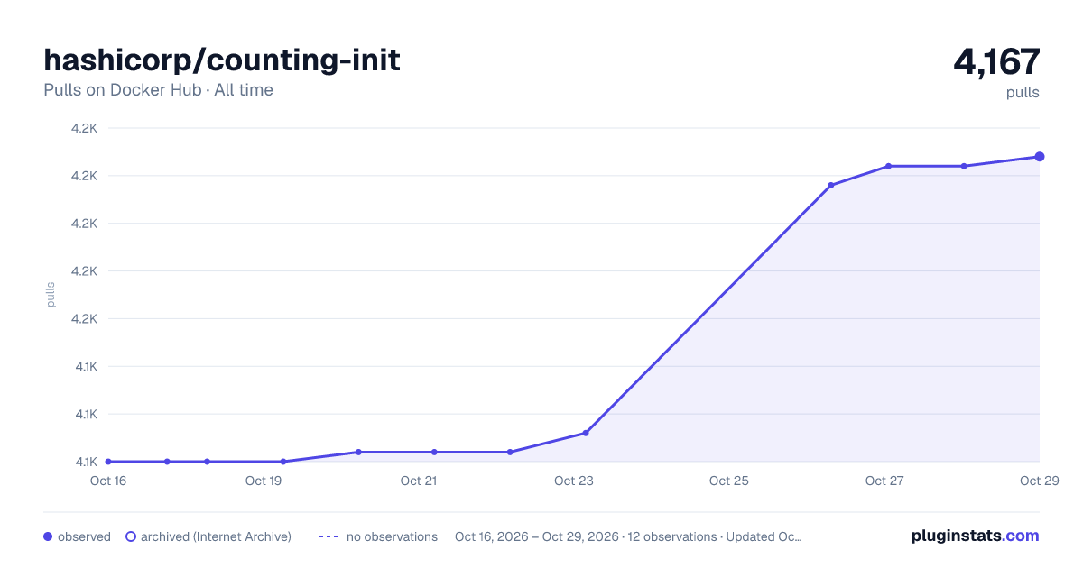This screenshot has width=1083, height=568.
Task: Select the first data point at Oct 16
Action: point(108,462)
